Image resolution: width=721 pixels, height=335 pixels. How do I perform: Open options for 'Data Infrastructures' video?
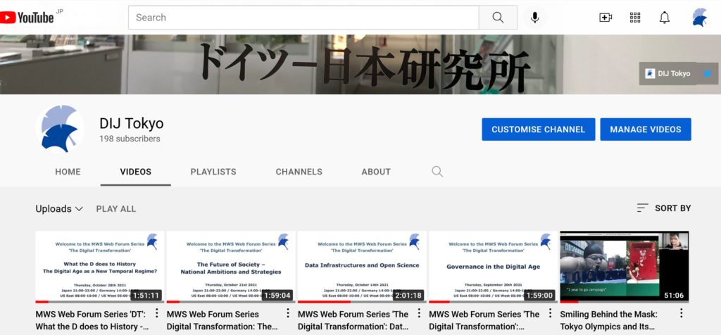(419, 313)
